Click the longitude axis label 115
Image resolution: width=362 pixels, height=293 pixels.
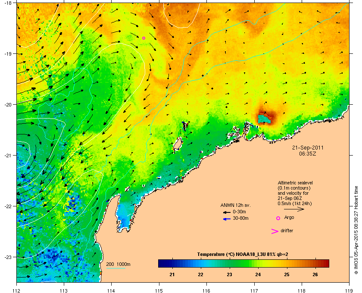tap(159, 291)
